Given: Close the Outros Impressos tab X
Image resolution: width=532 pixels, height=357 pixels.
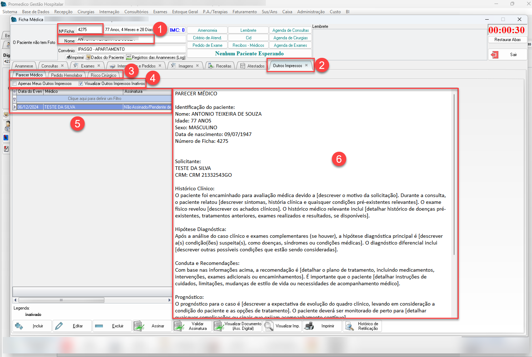Looking at the screenshot, I should pyautogui.click(x=306, y=65).
